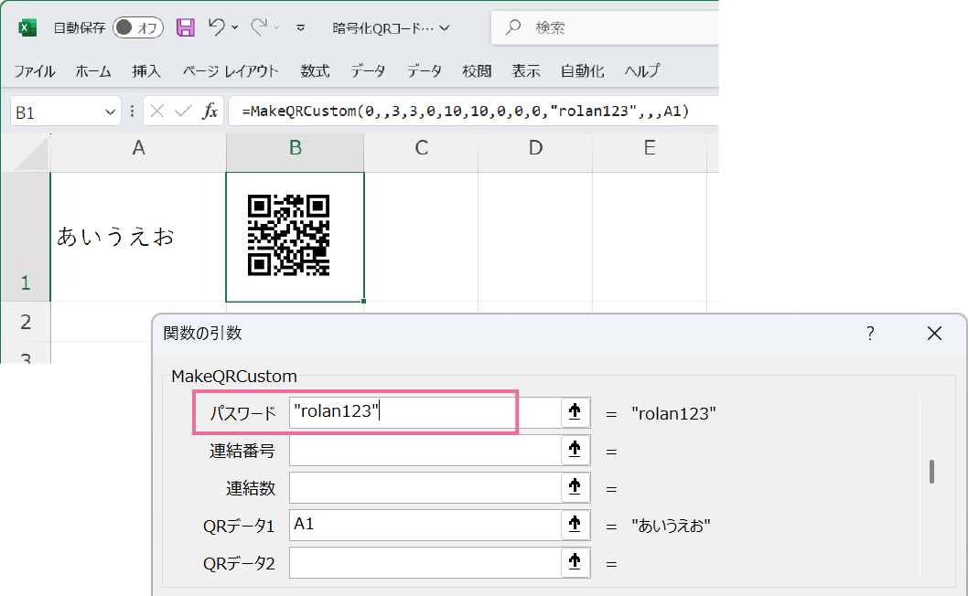Screen dimensions: 968x596
Task: Click the パスワード input field
Action: [425, 412]
